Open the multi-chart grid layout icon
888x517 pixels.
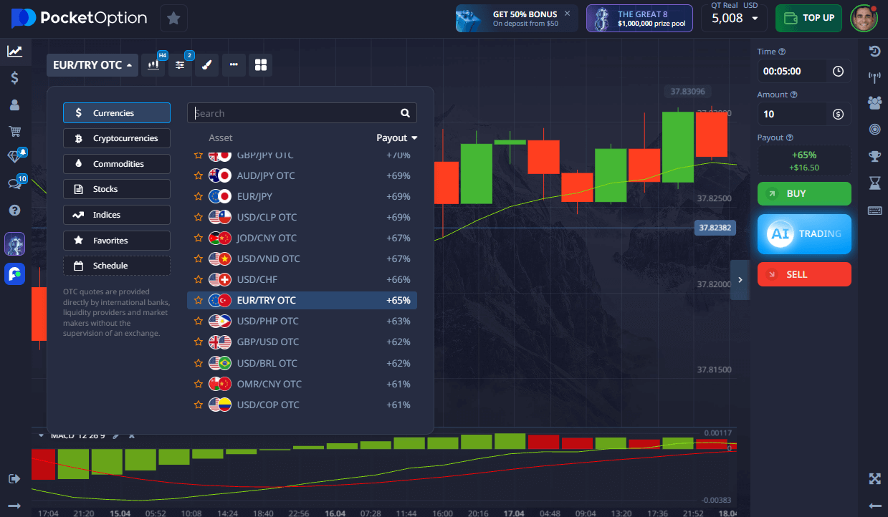261,65
